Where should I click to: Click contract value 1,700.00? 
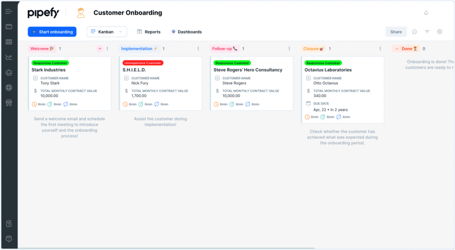pos(139,96)
